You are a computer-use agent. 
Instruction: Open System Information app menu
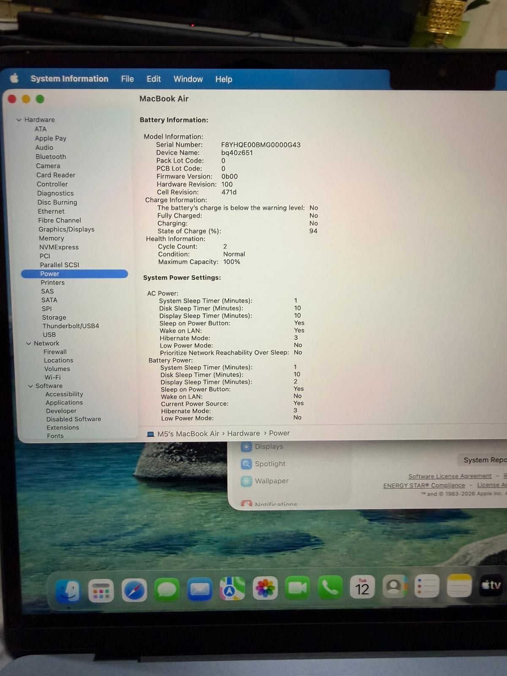click(69, 79)
